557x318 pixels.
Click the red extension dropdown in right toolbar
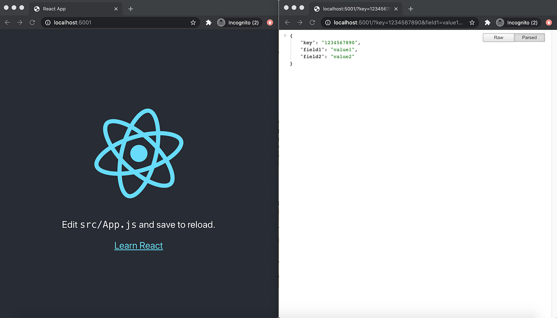(x=549, y=22)
